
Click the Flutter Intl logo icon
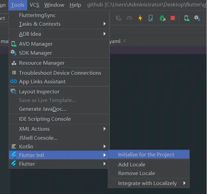click(x=14, y=155)
